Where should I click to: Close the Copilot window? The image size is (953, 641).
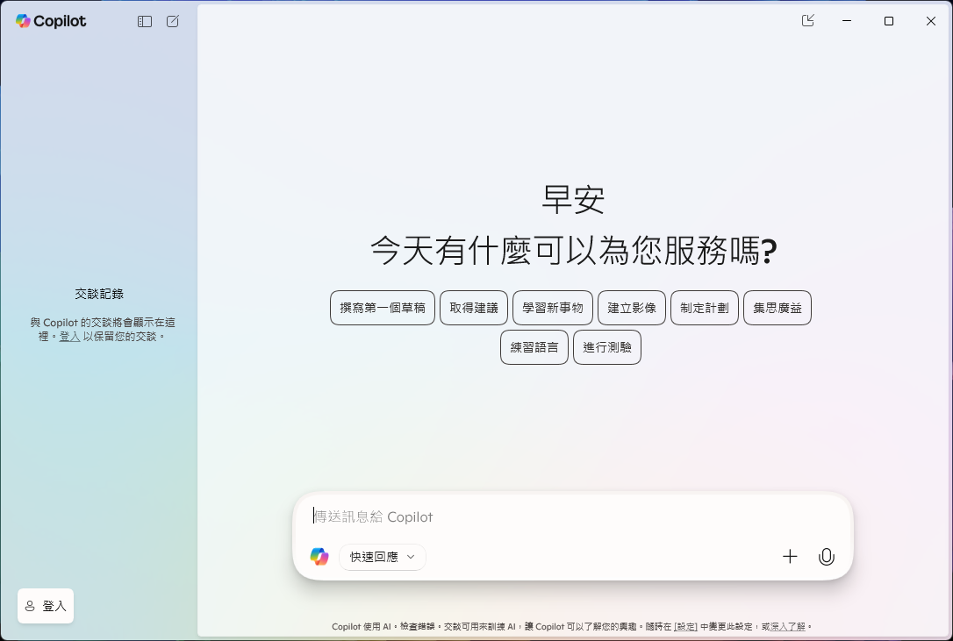[x=930, y=21]
